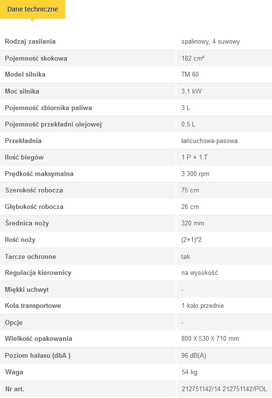Image resolution: width=272 pixels, height=398 pixels.
Task: Click the Tarcze ochronne label
Action: (31, 256)
